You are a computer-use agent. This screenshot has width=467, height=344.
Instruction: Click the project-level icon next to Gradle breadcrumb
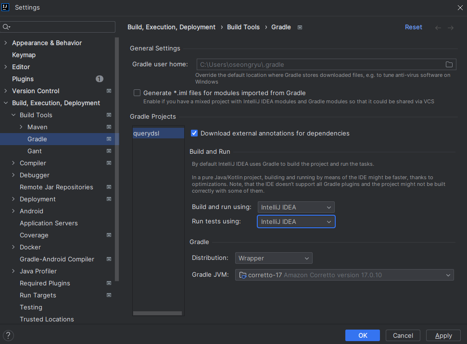(x=300, y=27)
